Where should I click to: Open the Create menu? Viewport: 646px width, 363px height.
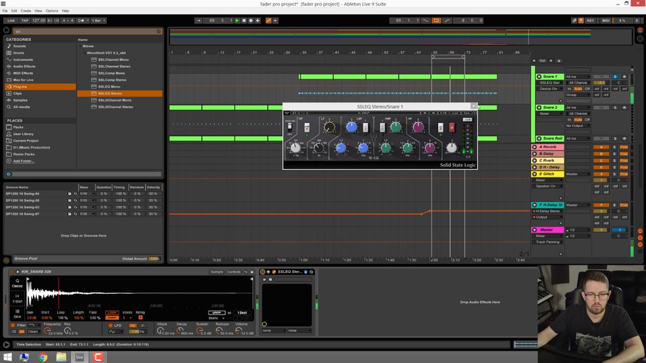tap(26, 11)
